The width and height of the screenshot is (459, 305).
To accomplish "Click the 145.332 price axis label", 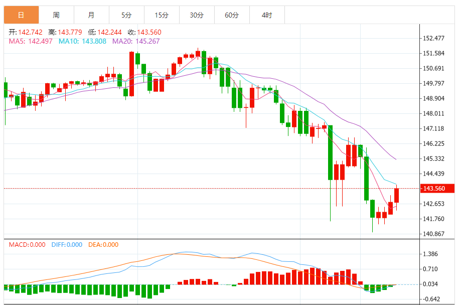I will [x=433, y=159].
